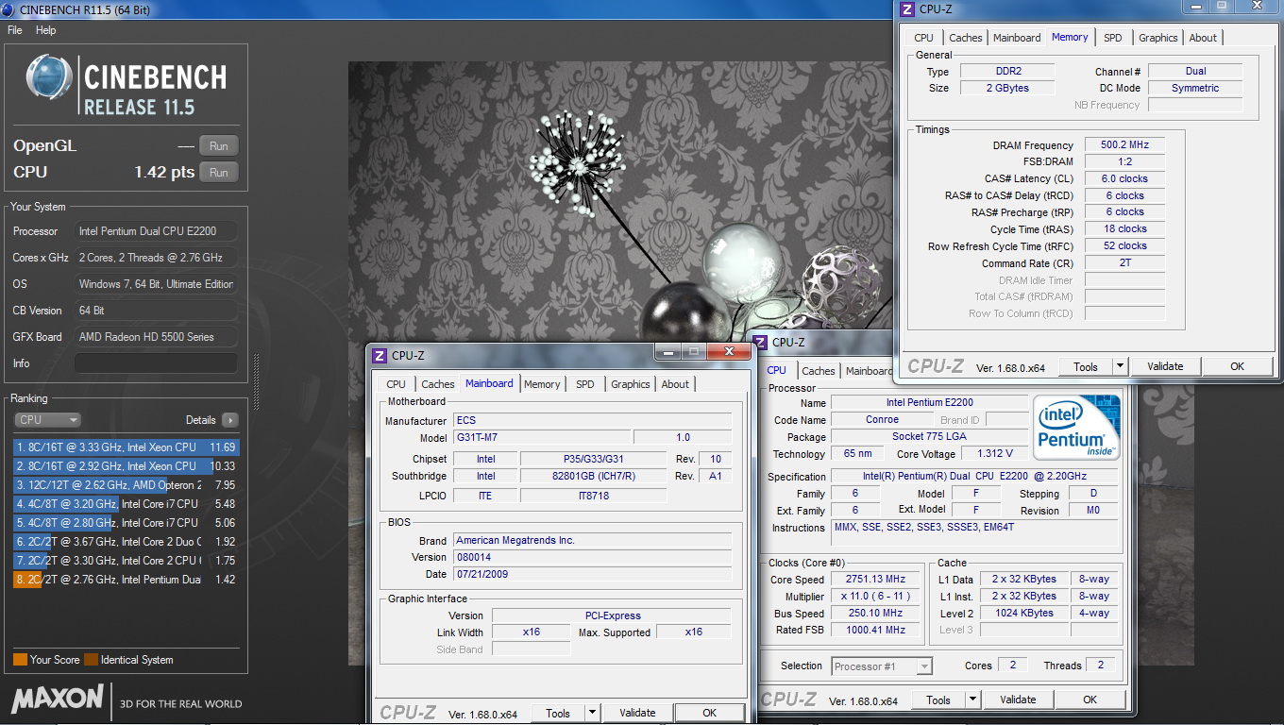Open the Help menu in CINEBENCH
The image size is (1284, 725).
pyautogui.click(x=46, y=30)
